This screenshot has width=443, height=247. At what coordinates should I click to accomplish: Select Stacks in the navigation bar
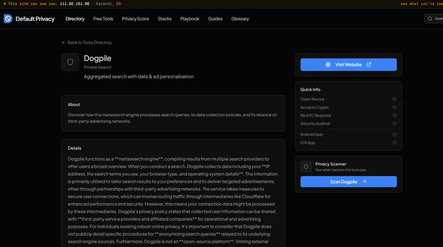coord(165,18)
